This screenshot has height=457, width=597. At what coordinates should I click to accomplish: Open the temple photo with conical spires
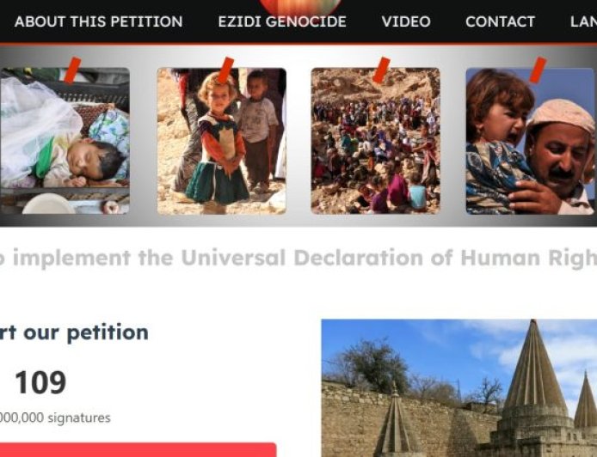click(459, 388)
